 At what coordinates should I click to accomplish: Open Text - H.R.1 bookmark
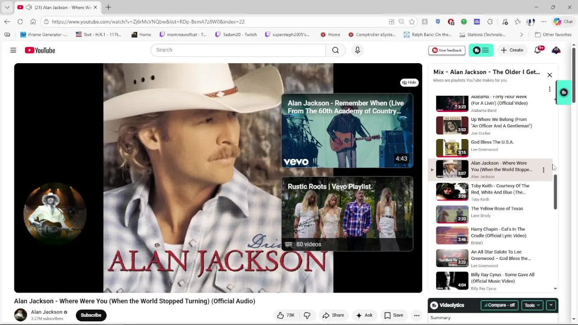click(98, 34)
